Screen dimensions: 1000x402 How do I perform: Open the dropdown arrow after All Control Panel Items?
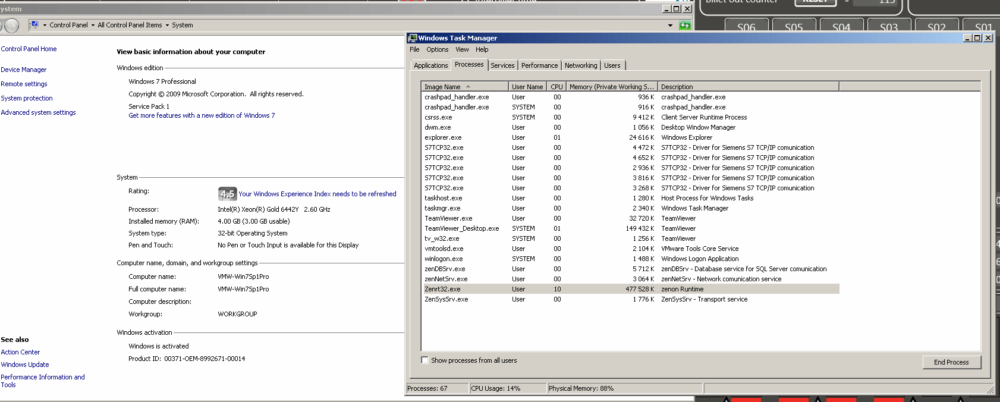167,25
